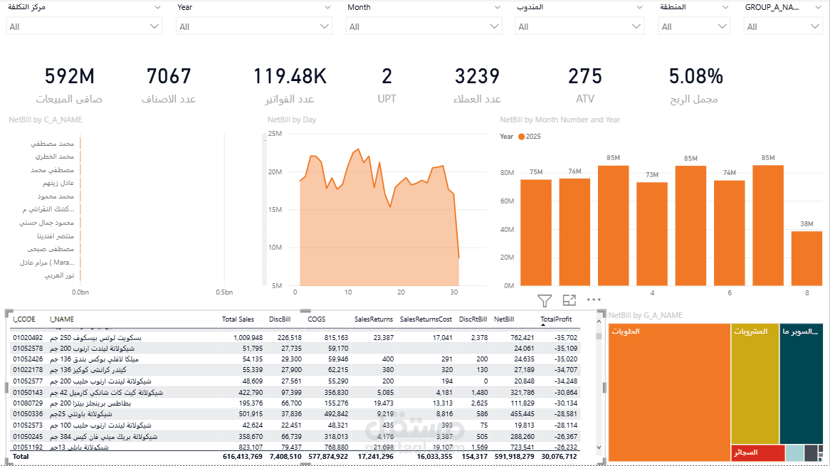This screenshot has width=830, height=466.
Task: Open filter icon above the table visual
Action: 544,300
